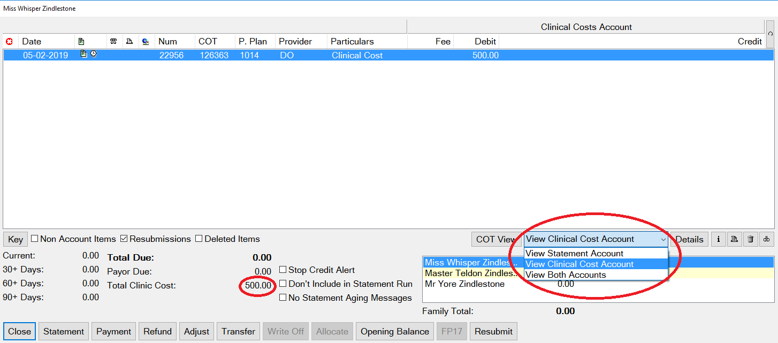This screenshot has height=343, width=778.
Task: Open the Details button
Action: click(x=690, y=239)
